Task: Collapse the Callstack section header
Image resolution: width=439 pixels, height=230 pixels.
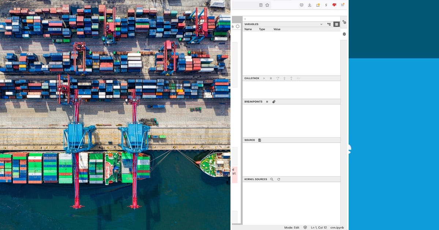Action: coord(252,78)
